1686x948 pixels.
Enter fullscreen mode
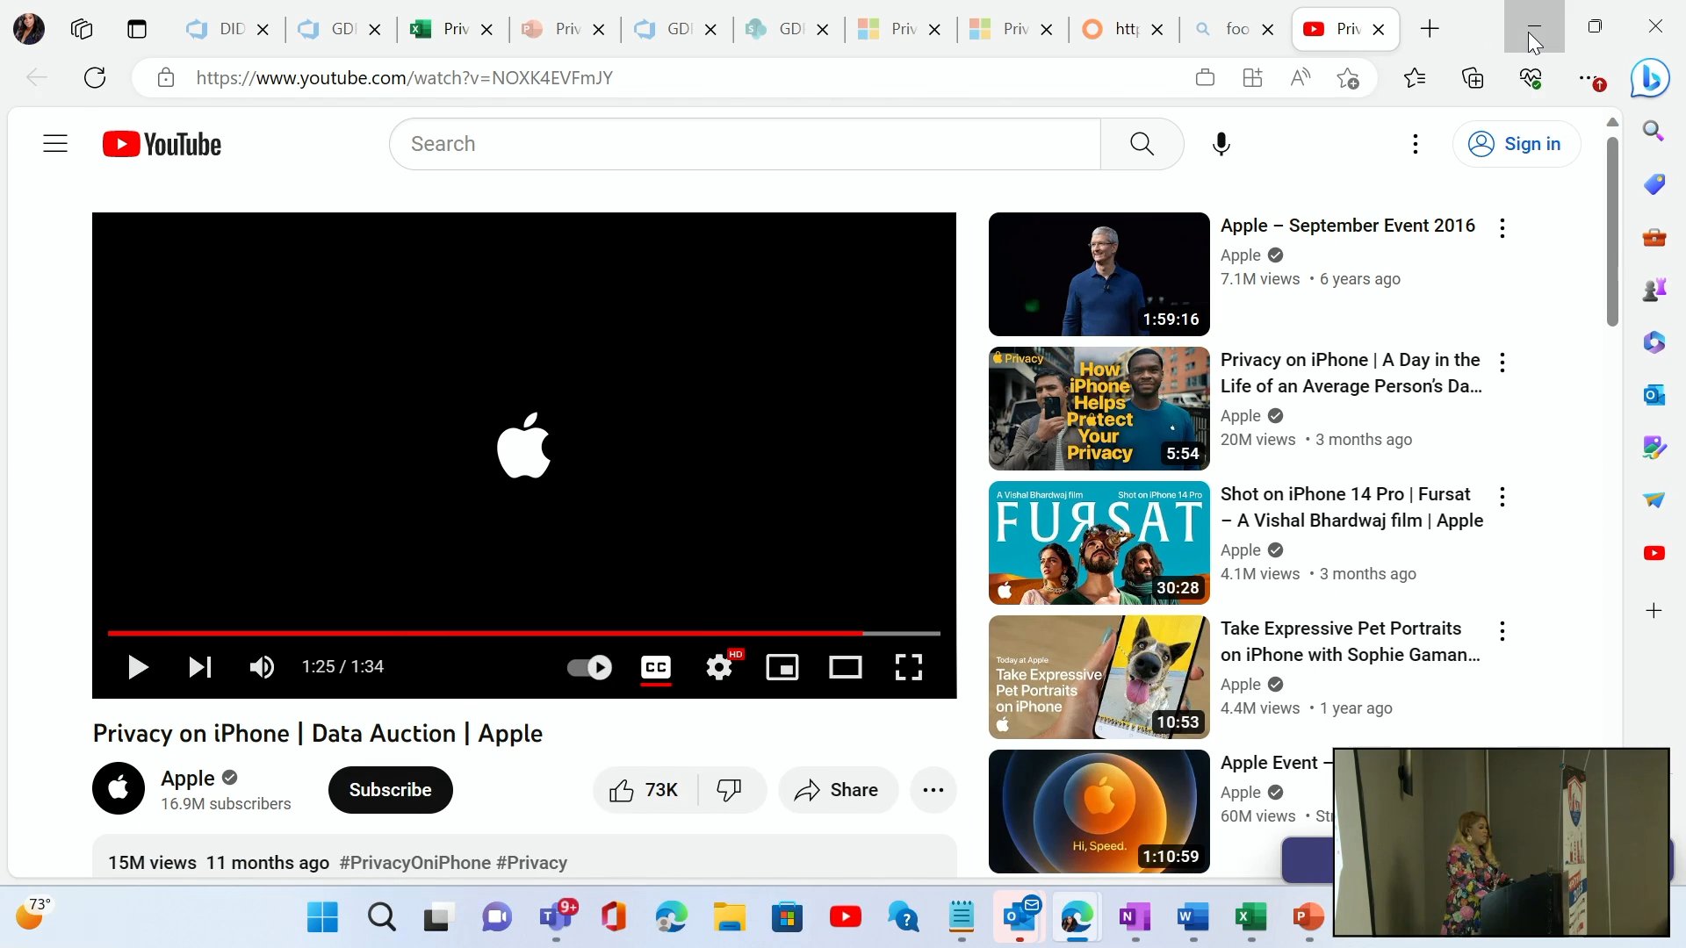(x=908, y=667)
